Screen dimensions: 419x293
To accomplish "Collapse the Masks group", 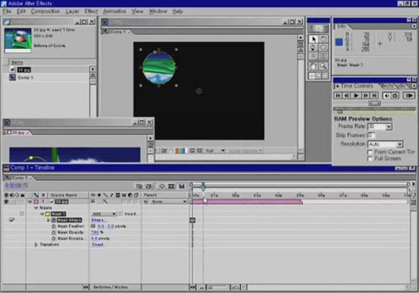I will [x=36, y=208].
